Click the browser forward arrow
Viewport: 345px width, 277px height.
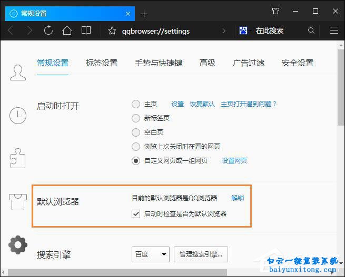click(29, 30)
